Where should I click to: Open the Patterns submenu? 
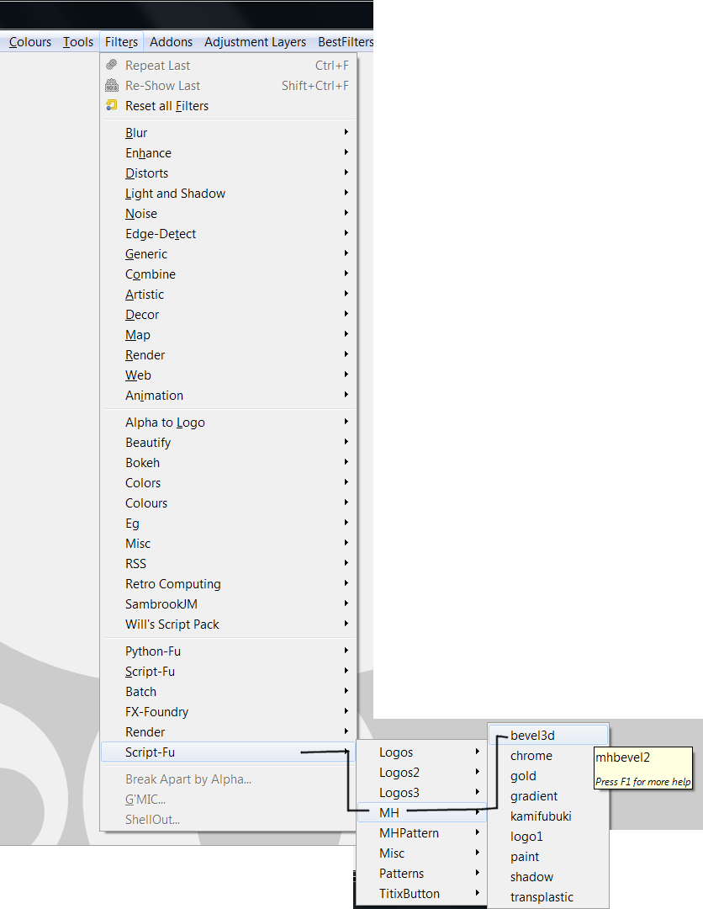point(421,873)
